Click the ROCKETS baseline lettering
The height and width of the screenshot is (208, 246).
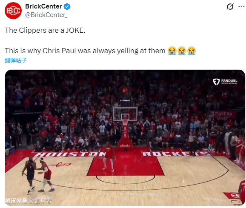(176, 154)
